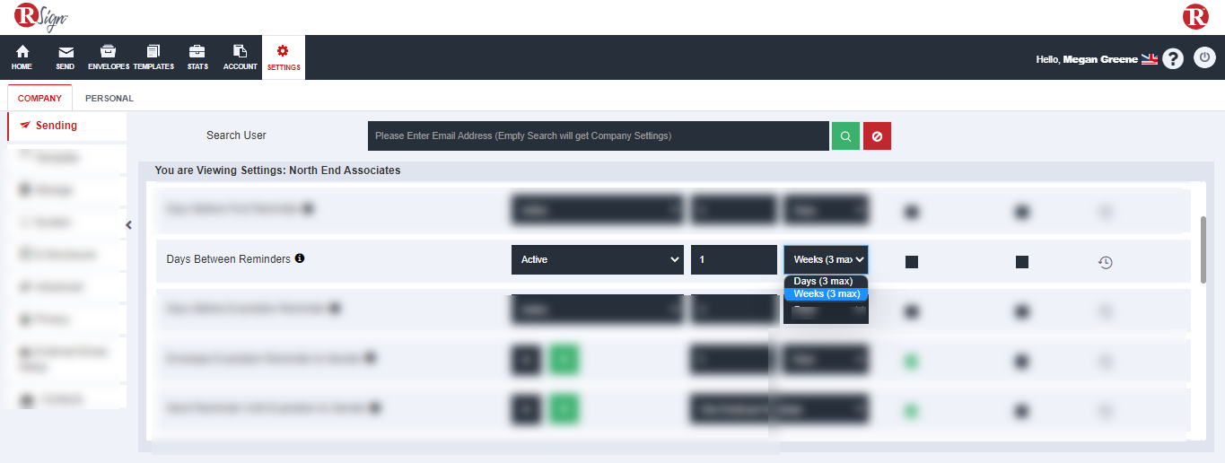Open the Home page from navigation
Image resolution: width=1225 pixels, height=463 pixels.
pyautogui.click(x=22, y=57)
